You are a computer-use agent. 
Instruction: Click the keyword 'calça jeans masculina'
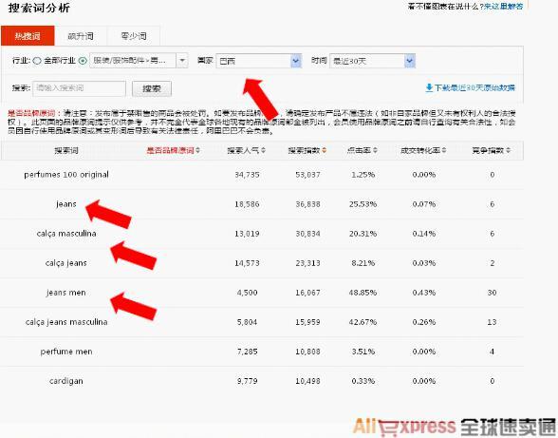[66, 322]
